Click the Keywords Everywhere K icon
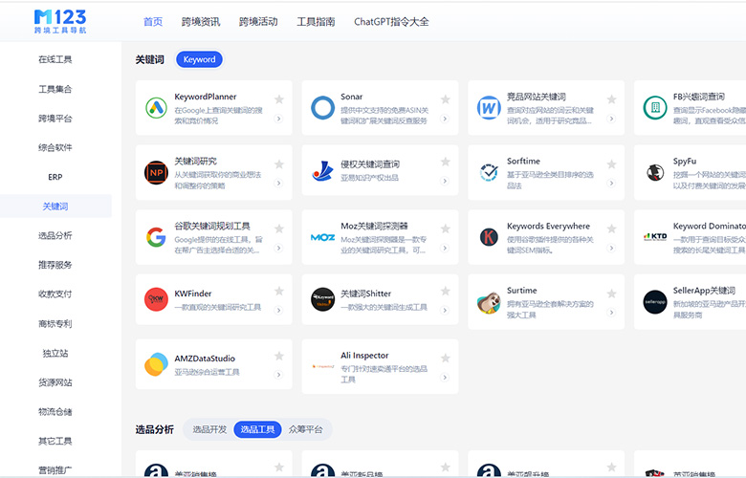Image resolution: width=746 pixels, height=478 pixels. [489, 237]
